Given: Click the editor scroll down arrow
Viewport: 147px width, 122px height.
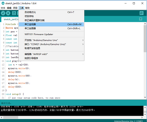Looking at the screenshot, I should click(x=145, y=97).
